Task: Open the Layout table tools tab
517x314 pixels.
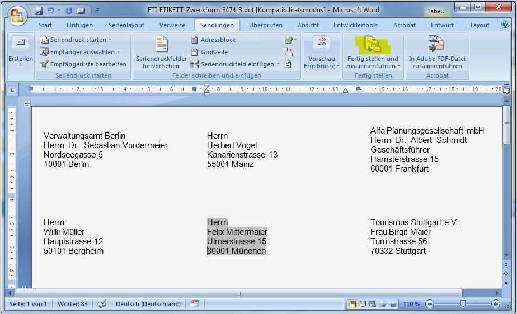Action: click(x=480, y=25)
